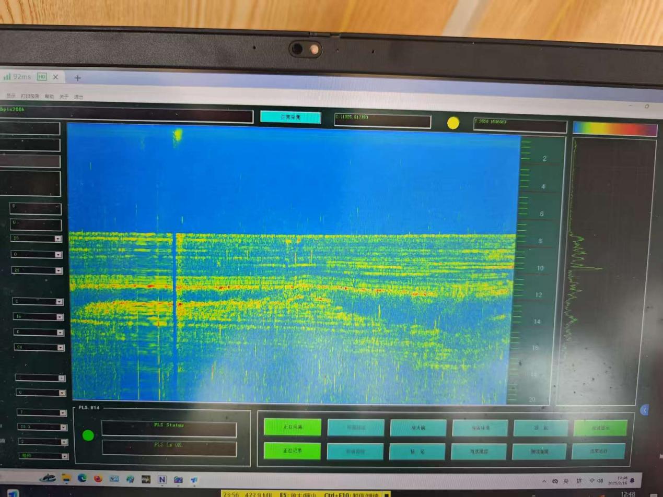Click the rainbow color scale bar

click(614, 129)
